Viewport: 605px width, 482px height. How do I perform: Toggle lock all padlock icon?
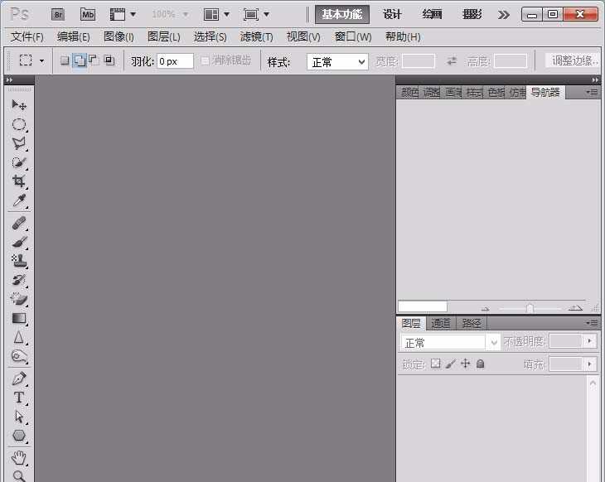(480, 364)
